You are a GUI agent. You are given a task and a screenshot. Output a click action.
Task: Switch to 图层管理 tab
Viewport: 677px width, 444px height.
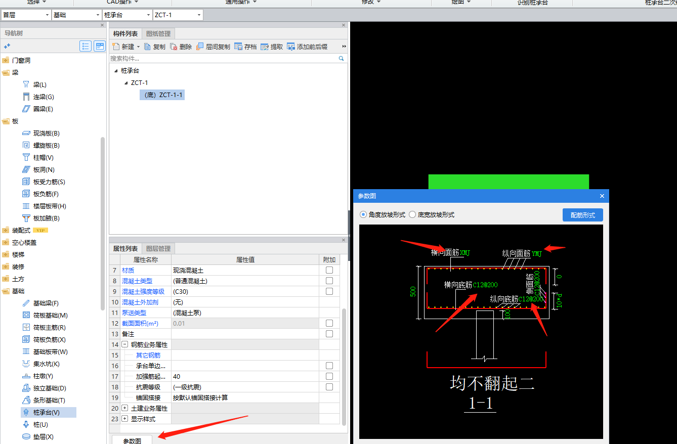[158, 249]
